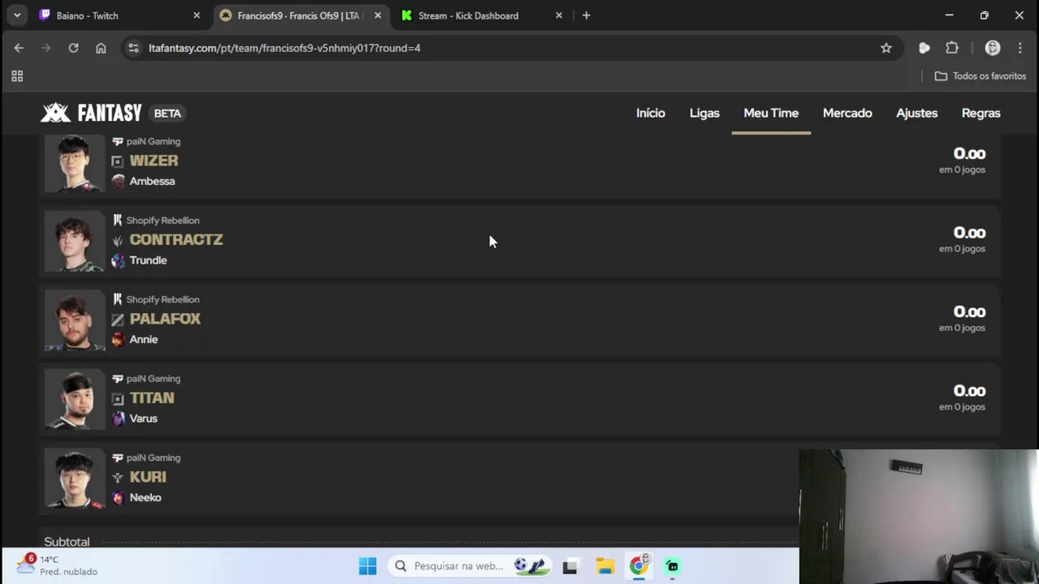Click WIZER's player photo

(x=75, y=164)
